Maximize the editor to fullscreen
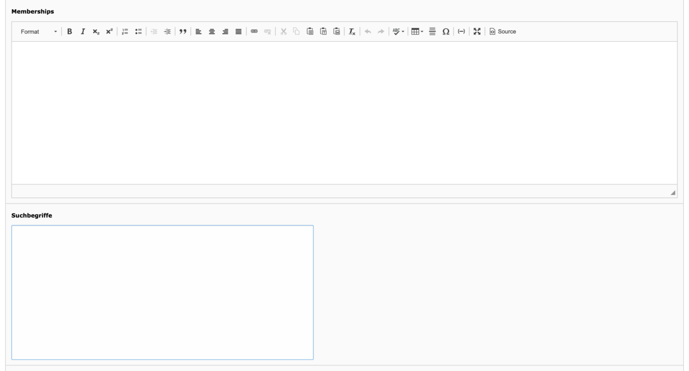Viewport: 689px width, 371px height. [x=477, y=32]
